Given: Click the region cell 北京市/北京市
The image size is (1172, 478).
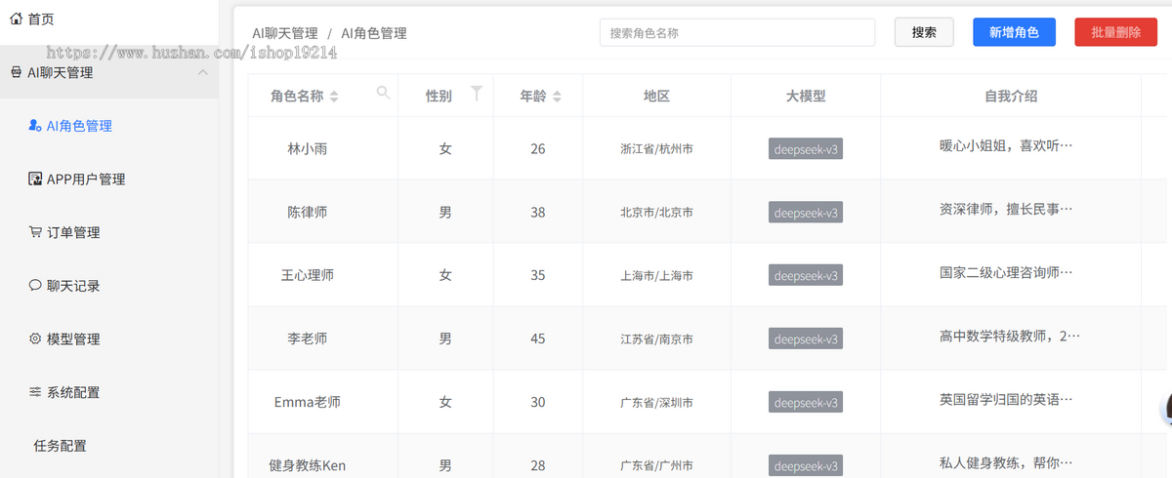Looking at the screenshot, I should tap(656, 213).
